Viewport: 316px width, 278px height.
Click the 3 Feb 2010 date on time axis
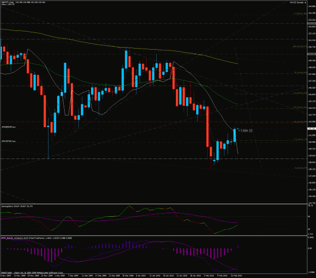pos(209,275)
